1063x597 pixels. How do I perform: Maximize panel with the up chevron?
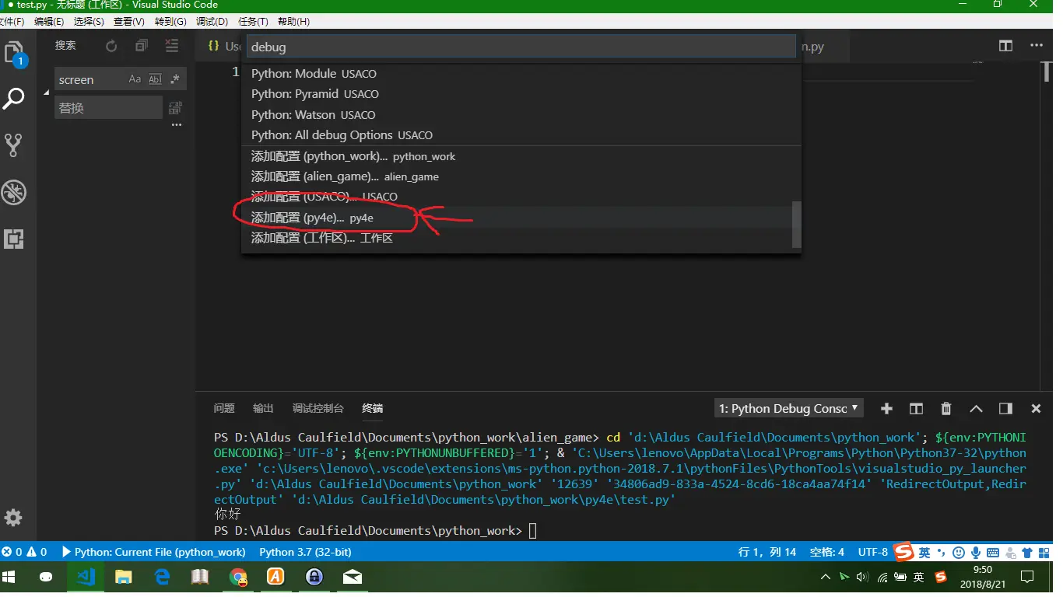point(976,408)
